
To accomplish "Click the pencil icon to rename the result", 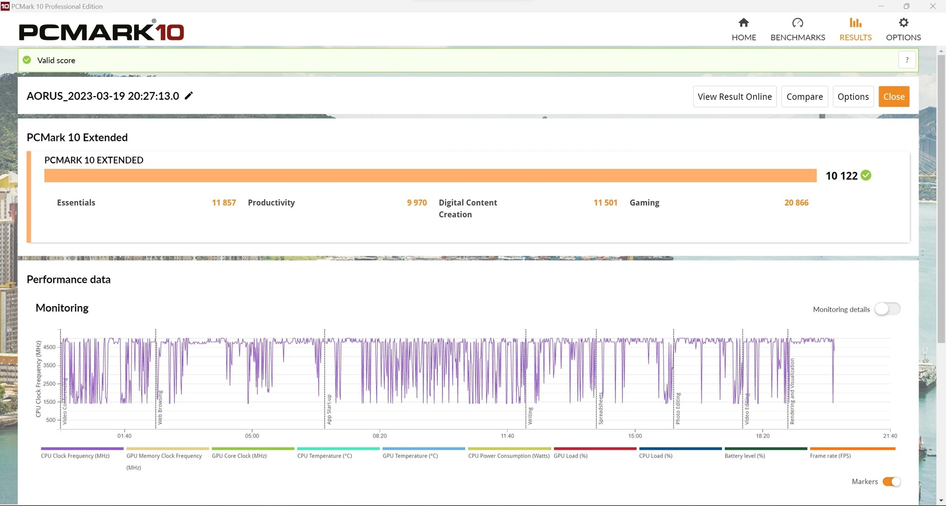I will point(189,96).
